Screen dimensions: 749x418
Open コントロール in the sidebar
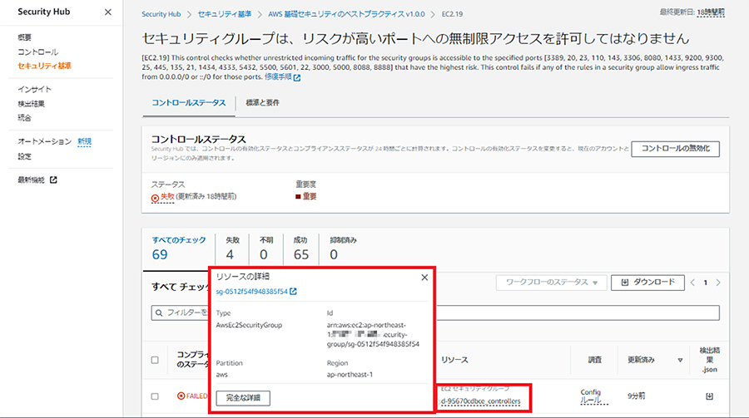37,52
